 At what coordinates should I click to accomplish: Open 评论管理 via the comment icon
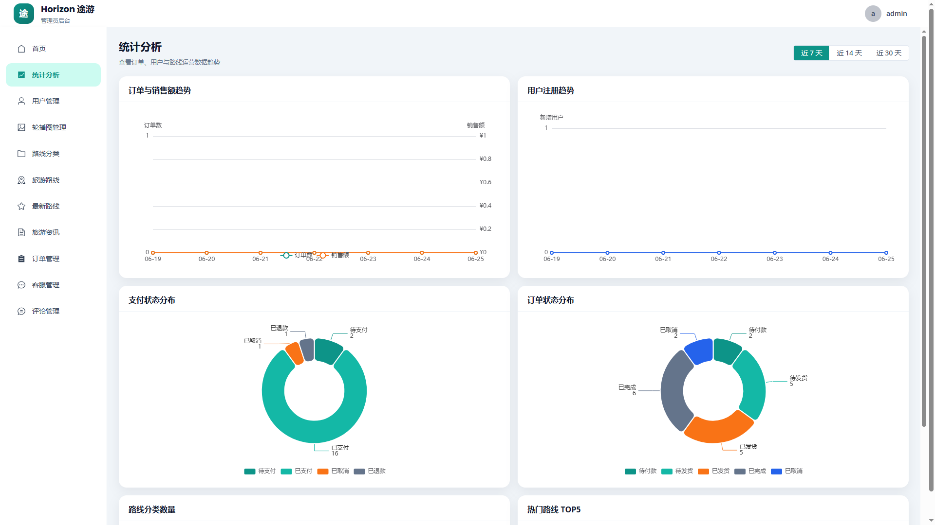tap(21, 311)
